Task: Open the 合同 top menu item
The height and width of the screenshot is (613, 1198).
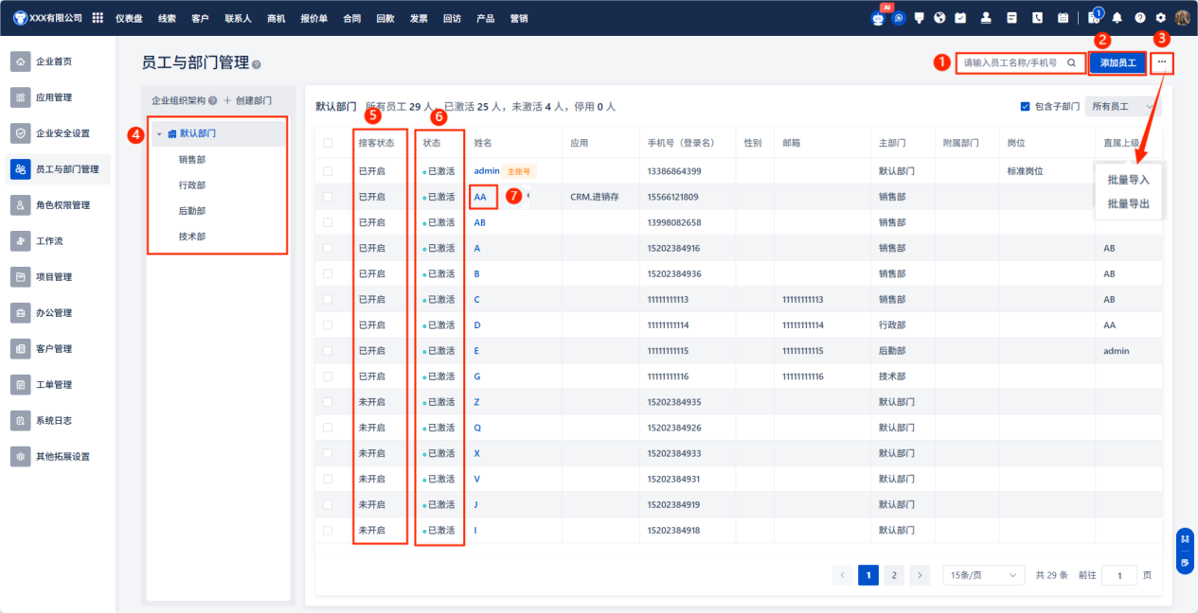Action: (351, 18)
